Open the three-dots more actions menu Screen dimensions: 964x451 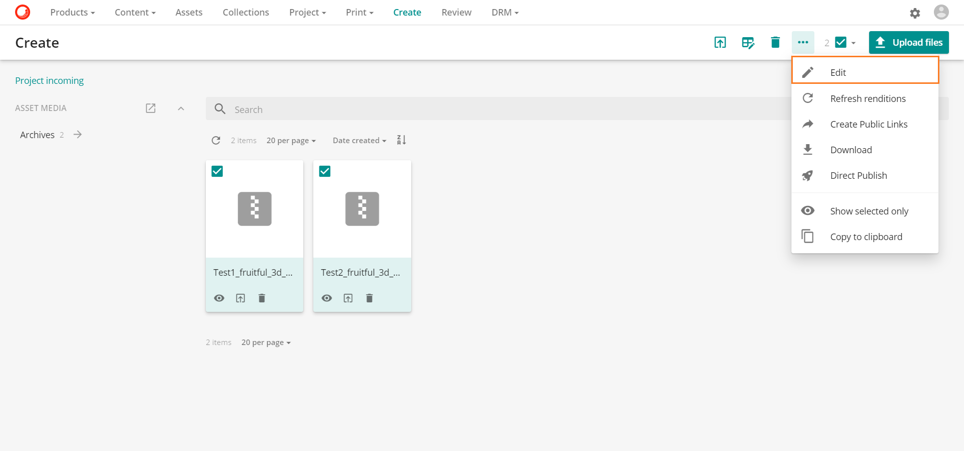[803, 43]
